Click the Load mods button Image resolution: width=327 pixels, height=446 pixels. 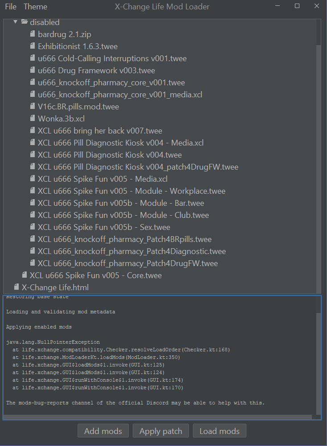pyautogui.click(x=219, y=430)
